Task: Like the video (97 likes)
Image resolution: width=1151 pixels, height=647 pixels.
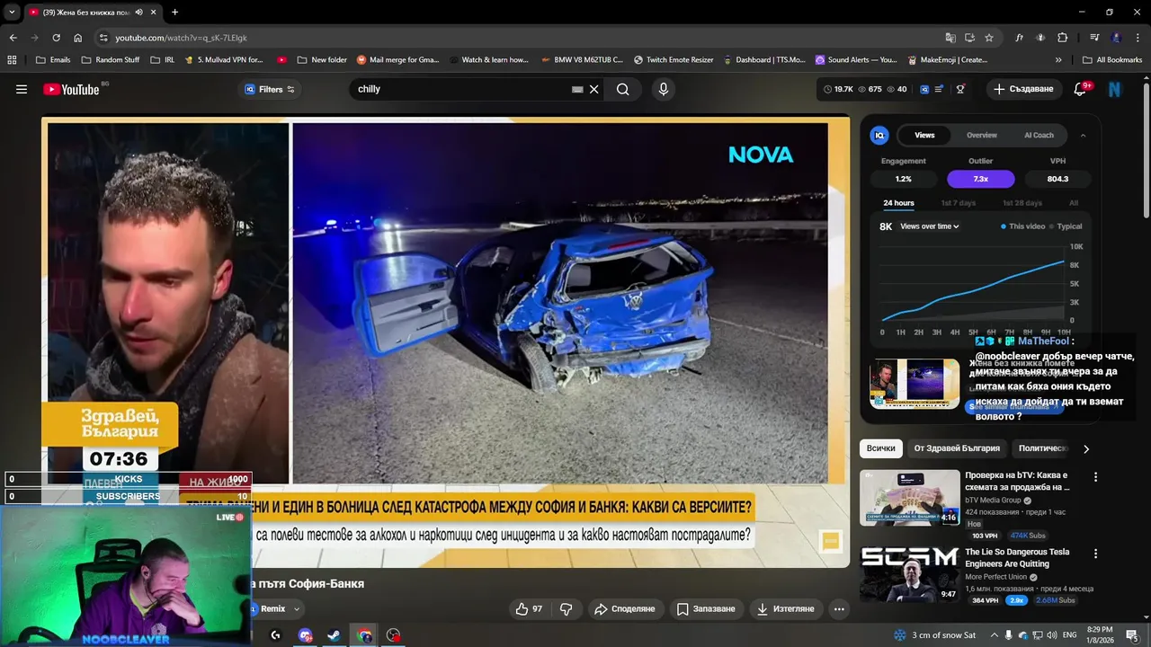Action: (529, 608)
